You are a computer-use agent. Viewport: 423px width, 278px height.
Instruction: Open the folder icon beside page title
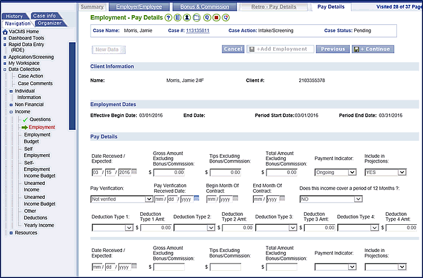(x=197, y=18)
